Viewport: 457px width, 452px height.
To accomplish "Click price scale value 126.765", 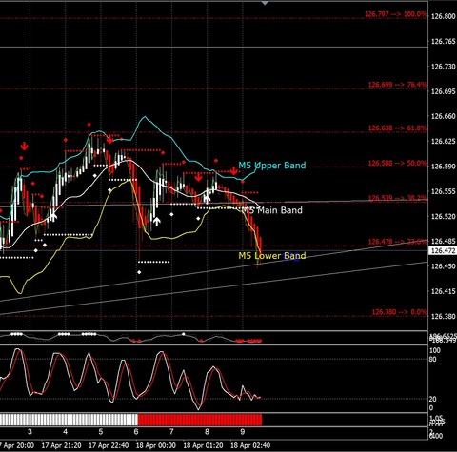I will coord(444,41).
